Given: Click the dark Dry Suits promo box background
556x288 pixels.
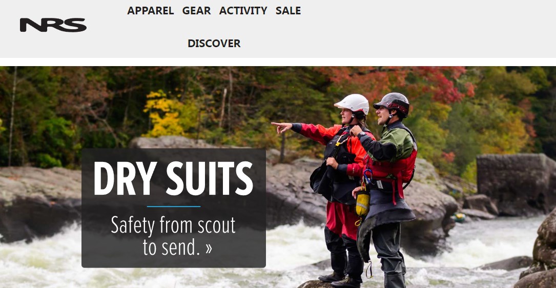Looking at the screenshot, I should (173, 208).
